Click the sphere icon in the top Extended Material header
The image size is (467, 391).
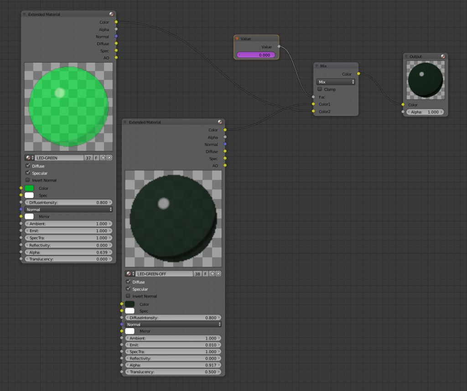pyautogui.click(x=113, y=14)
